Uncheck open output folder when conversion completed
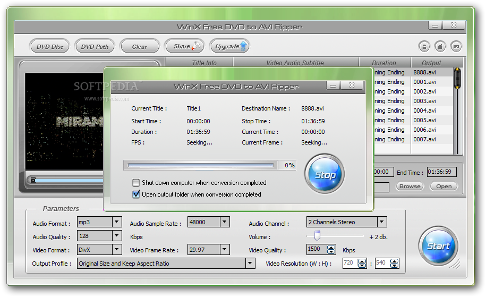The image size is (486, 297). [136, 194]
